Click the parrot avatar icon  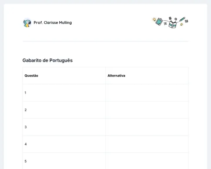point(27,23)
